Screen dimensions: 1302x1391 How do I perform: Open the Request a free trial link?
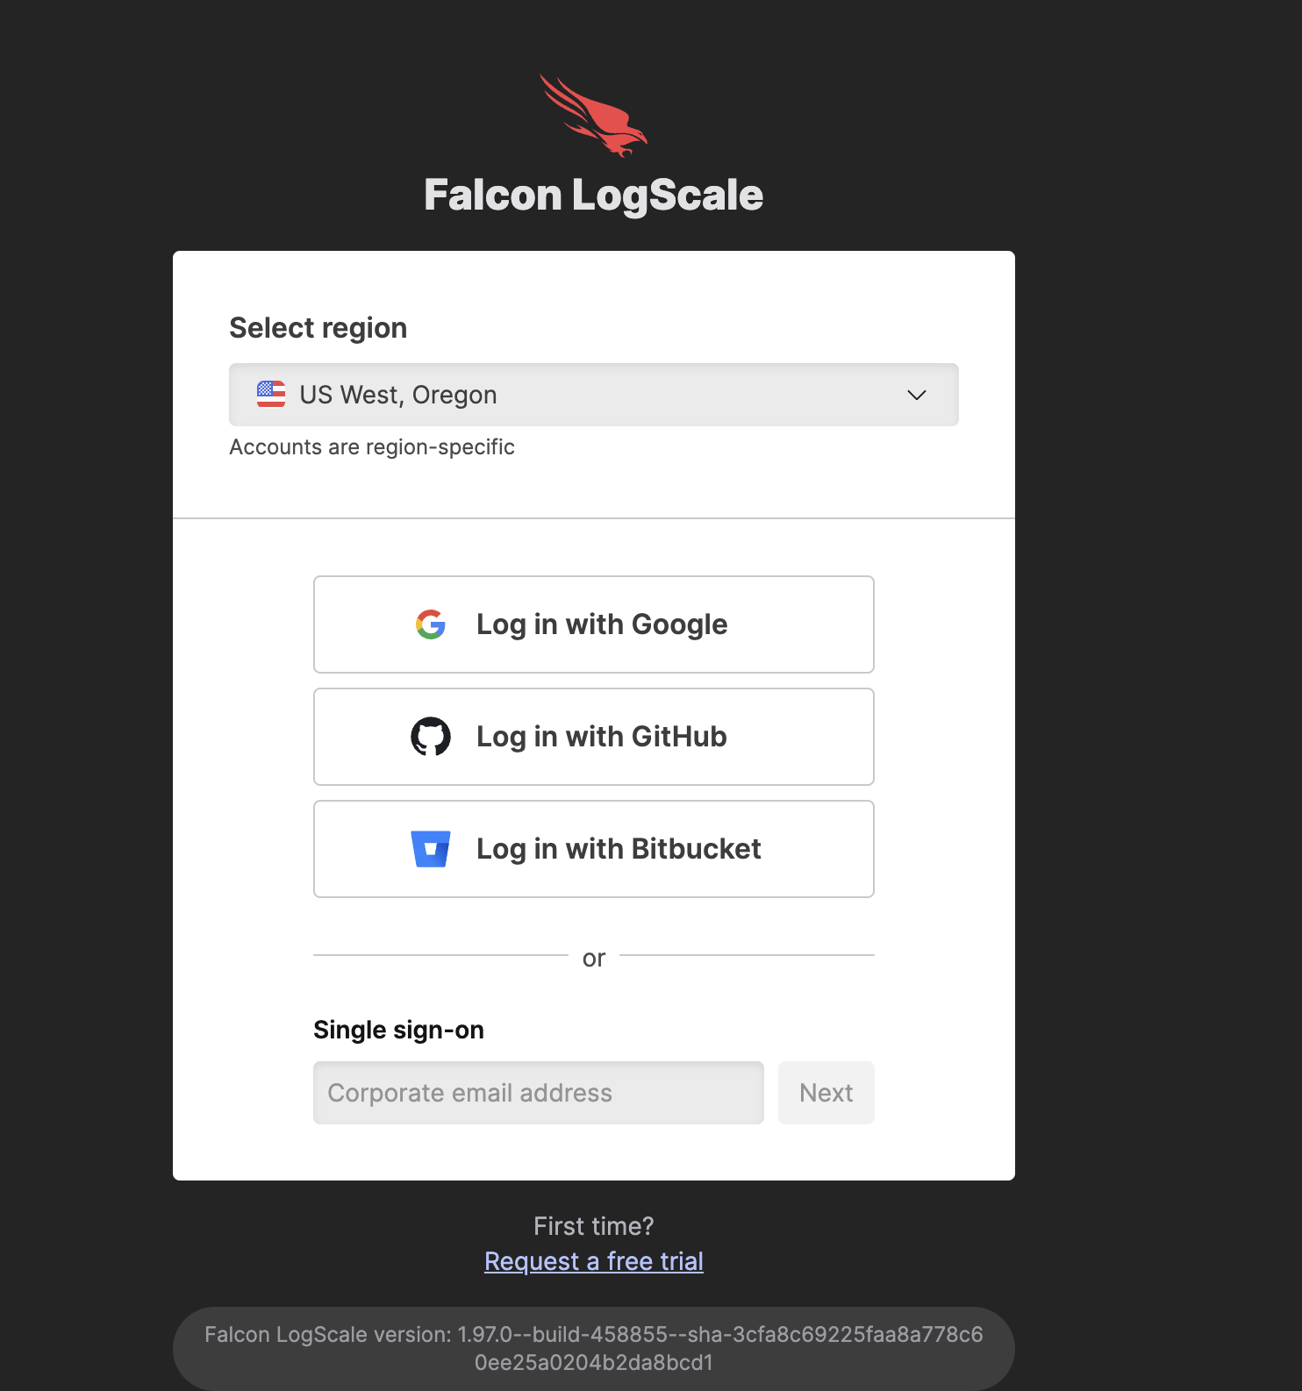[593, 1260]
